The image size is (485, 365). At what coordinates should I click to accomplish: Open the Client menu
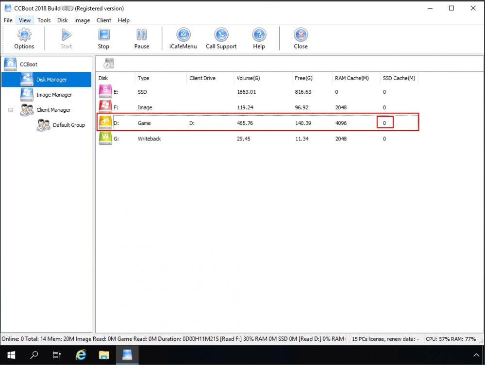104,20
